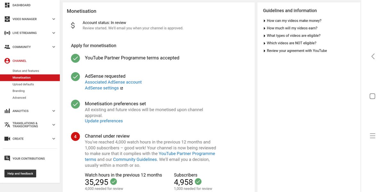Click the red Channel account icon
The width and height of the screenshot is (384, 192).
7,61
